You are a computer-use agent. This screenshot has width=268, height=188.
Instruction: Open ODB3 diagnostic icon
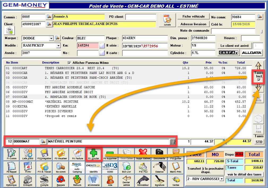pos(110,168)
